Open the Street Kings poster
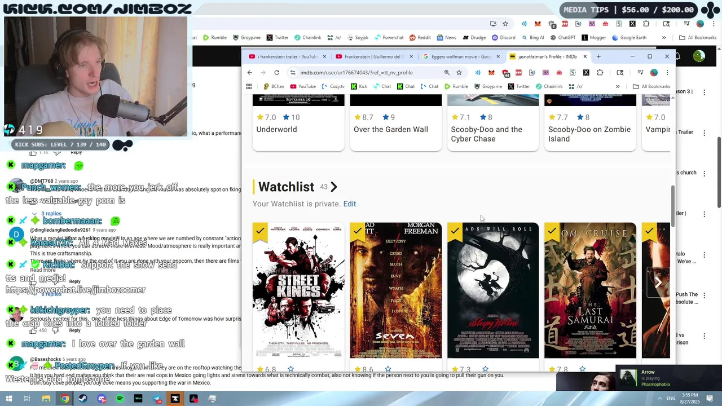Viewport: 722px width, 406px height. 298,290
